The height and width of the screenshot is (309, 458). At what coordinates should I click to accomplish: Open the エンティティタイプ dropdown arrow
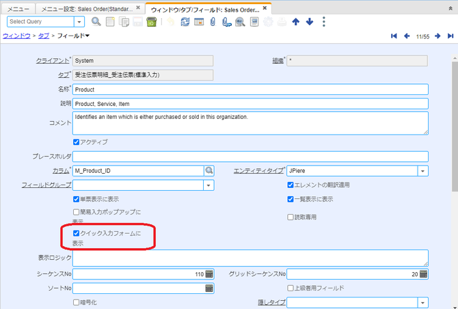click(422, 171)
